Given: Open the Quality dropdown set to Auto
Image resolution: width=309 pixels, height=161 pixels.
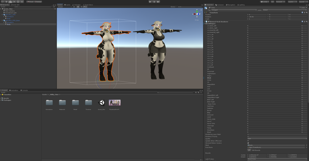Looking at the screenshot, I should click(x=277, y=139).
